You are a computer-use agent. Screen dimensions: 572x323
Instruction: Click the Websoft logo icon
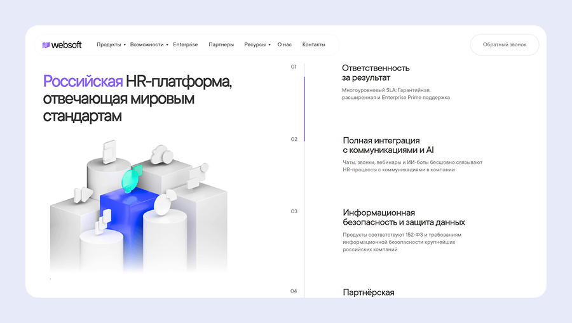pyautogui.click(x=46, y=45)
